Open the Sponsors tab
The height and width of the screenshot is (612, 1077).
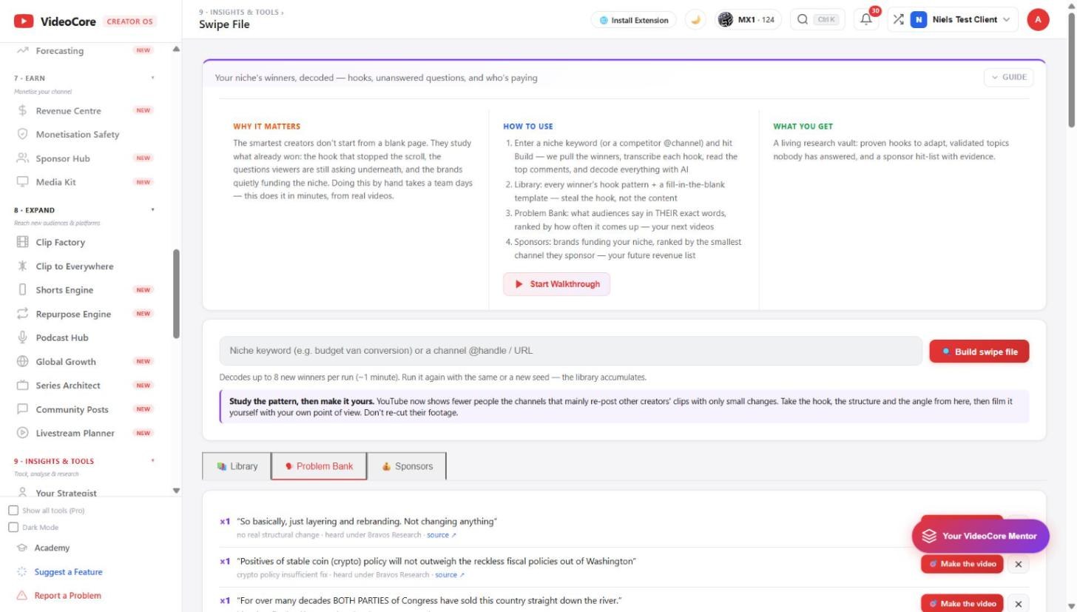(x=407, y=466)
